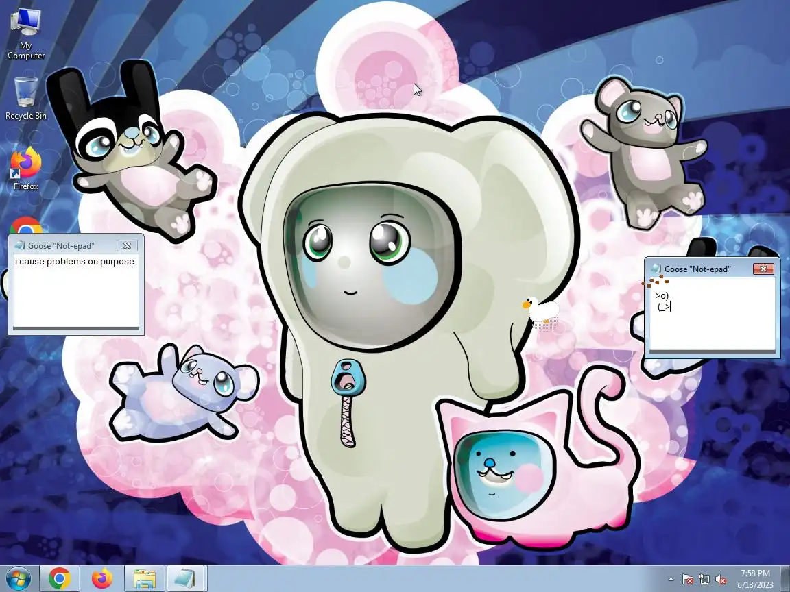Open the My Computer desktop icon
Screen dimensions: 790x592
tap(25, 33)
